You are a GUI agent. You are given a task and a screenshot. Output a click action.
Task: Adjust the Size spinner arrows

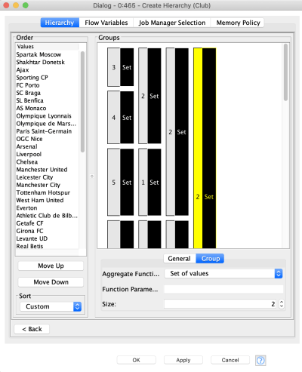point(282,304)
